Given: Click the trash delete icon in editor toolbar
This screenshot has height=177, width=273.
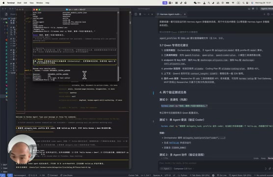Looking at the screenshot, I should click(x=140, y=14).
